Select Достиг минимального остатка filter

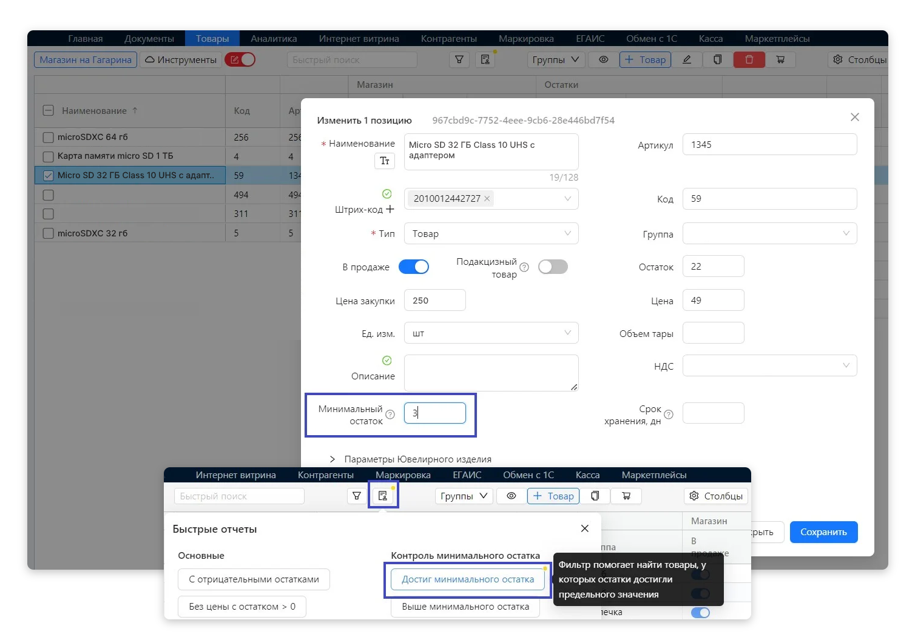468,579
